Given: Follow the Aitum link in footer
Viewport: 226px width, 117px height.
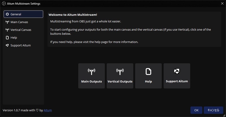Looking at the screenshot, I should tap(48, 110).
